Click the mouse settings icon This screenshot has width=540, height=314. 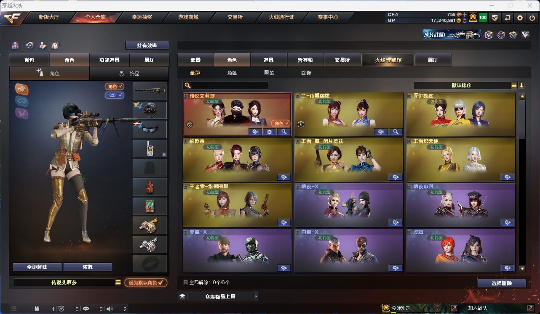click(x=55, y=45)
